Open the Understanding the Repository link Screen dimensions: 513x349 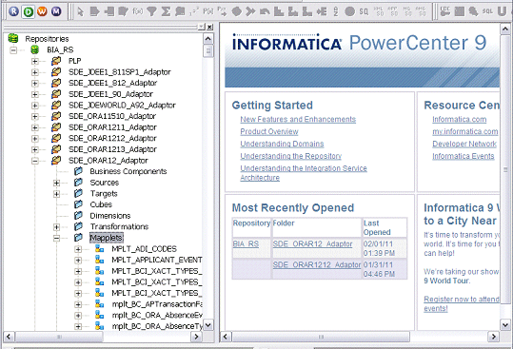click(x=291, y=156)
